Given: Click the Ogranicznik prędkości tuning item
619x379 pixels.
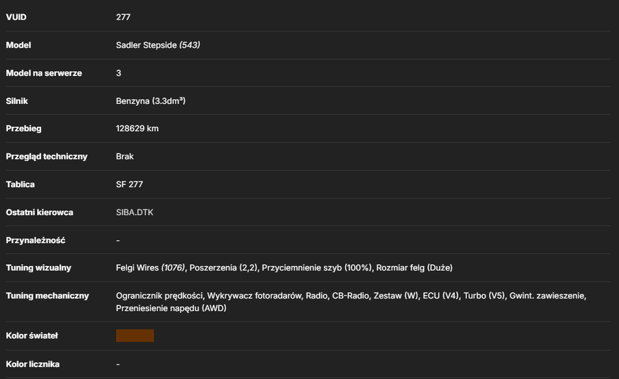Looking at the screenshot, I should tap(159, 296).
